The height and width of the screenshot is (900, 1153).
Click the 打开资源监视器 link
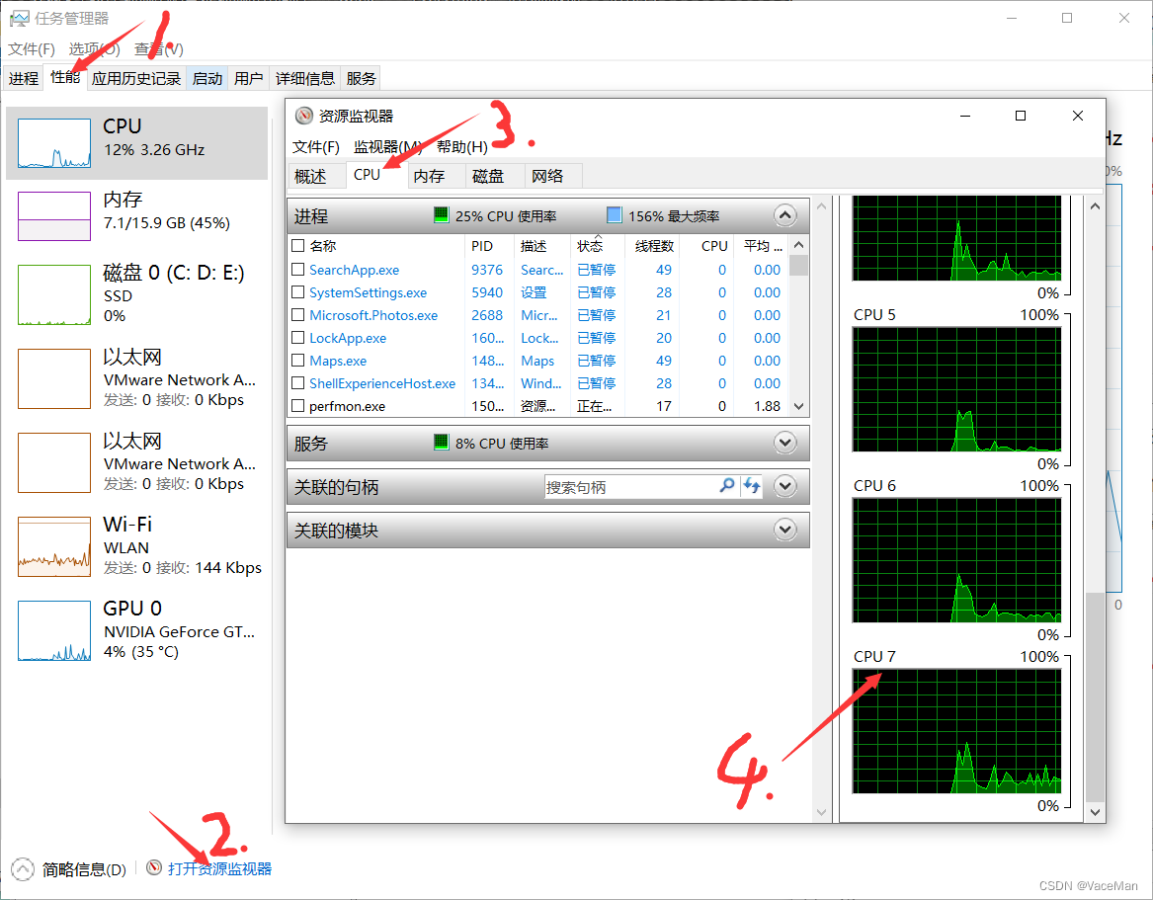(220, 868)
